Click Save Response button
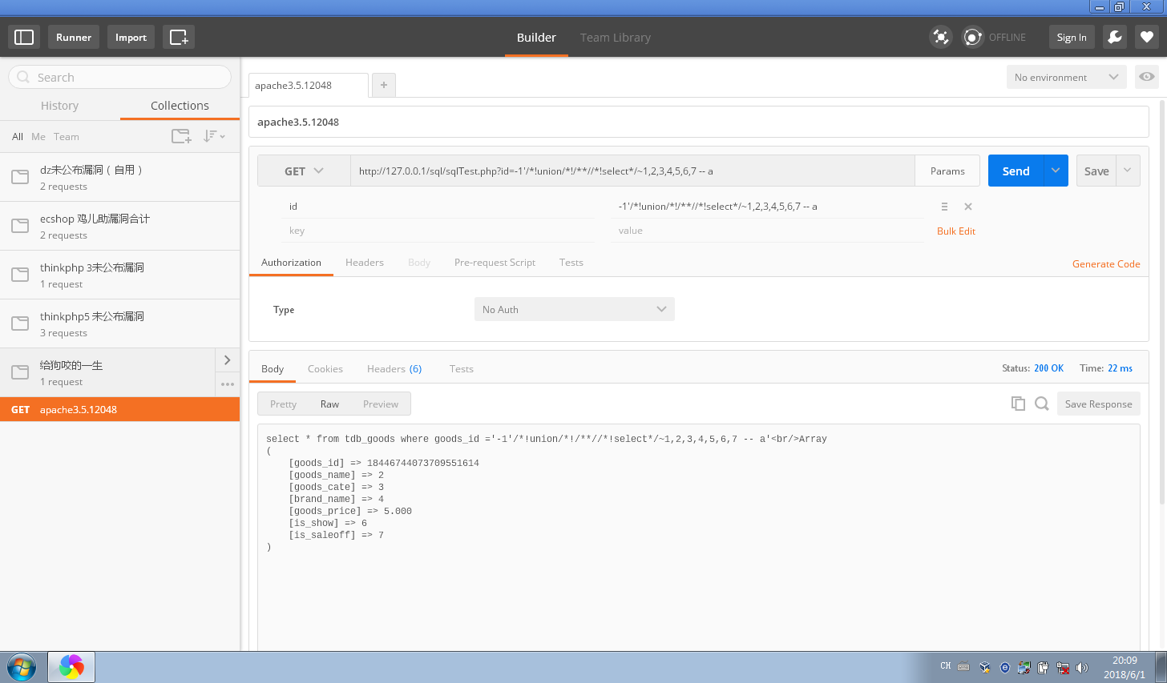This screenshot has width=1167, height=683. (1098, 404)
